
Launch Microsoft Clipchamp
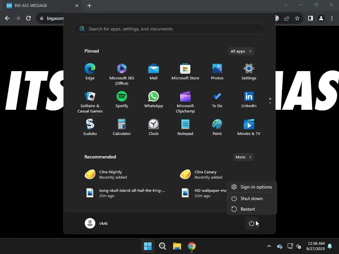coord(185,102)
